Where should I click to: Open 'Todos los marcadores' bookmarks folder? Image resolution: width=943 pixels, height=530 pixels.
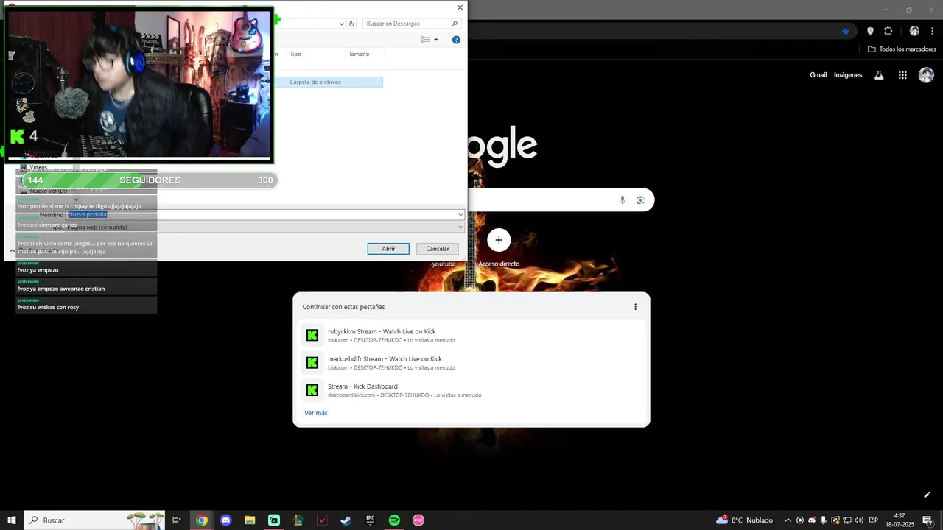point(902,49)
